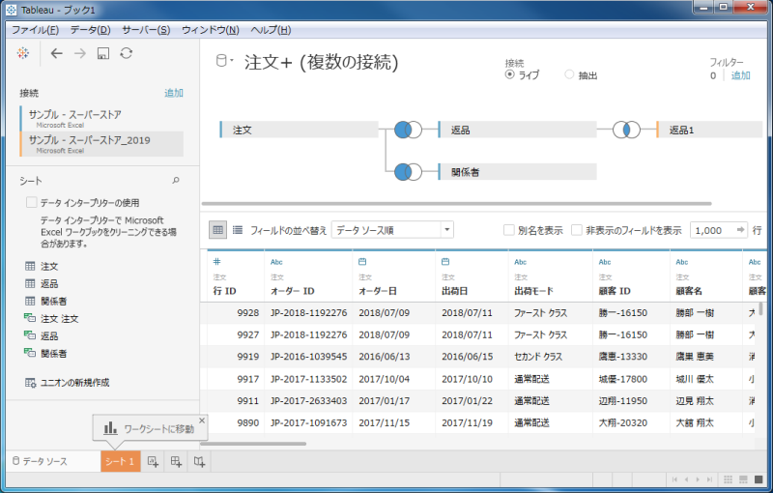Switch to the データ ソース tab
This screenshot has height=493, width=773.
pos(40,461)
